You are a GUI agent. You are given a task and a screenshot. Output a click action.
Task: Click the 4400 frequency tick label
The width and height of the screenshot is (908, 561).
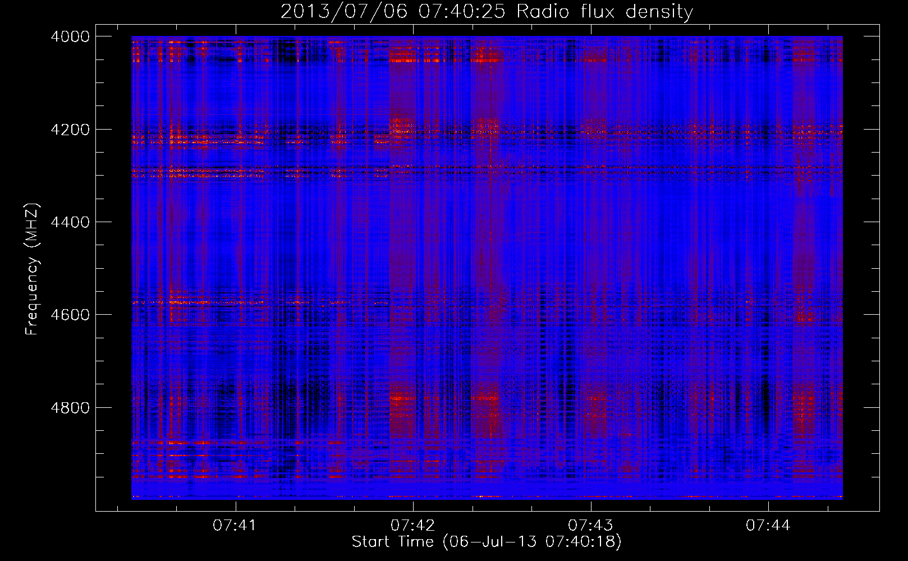70,222
